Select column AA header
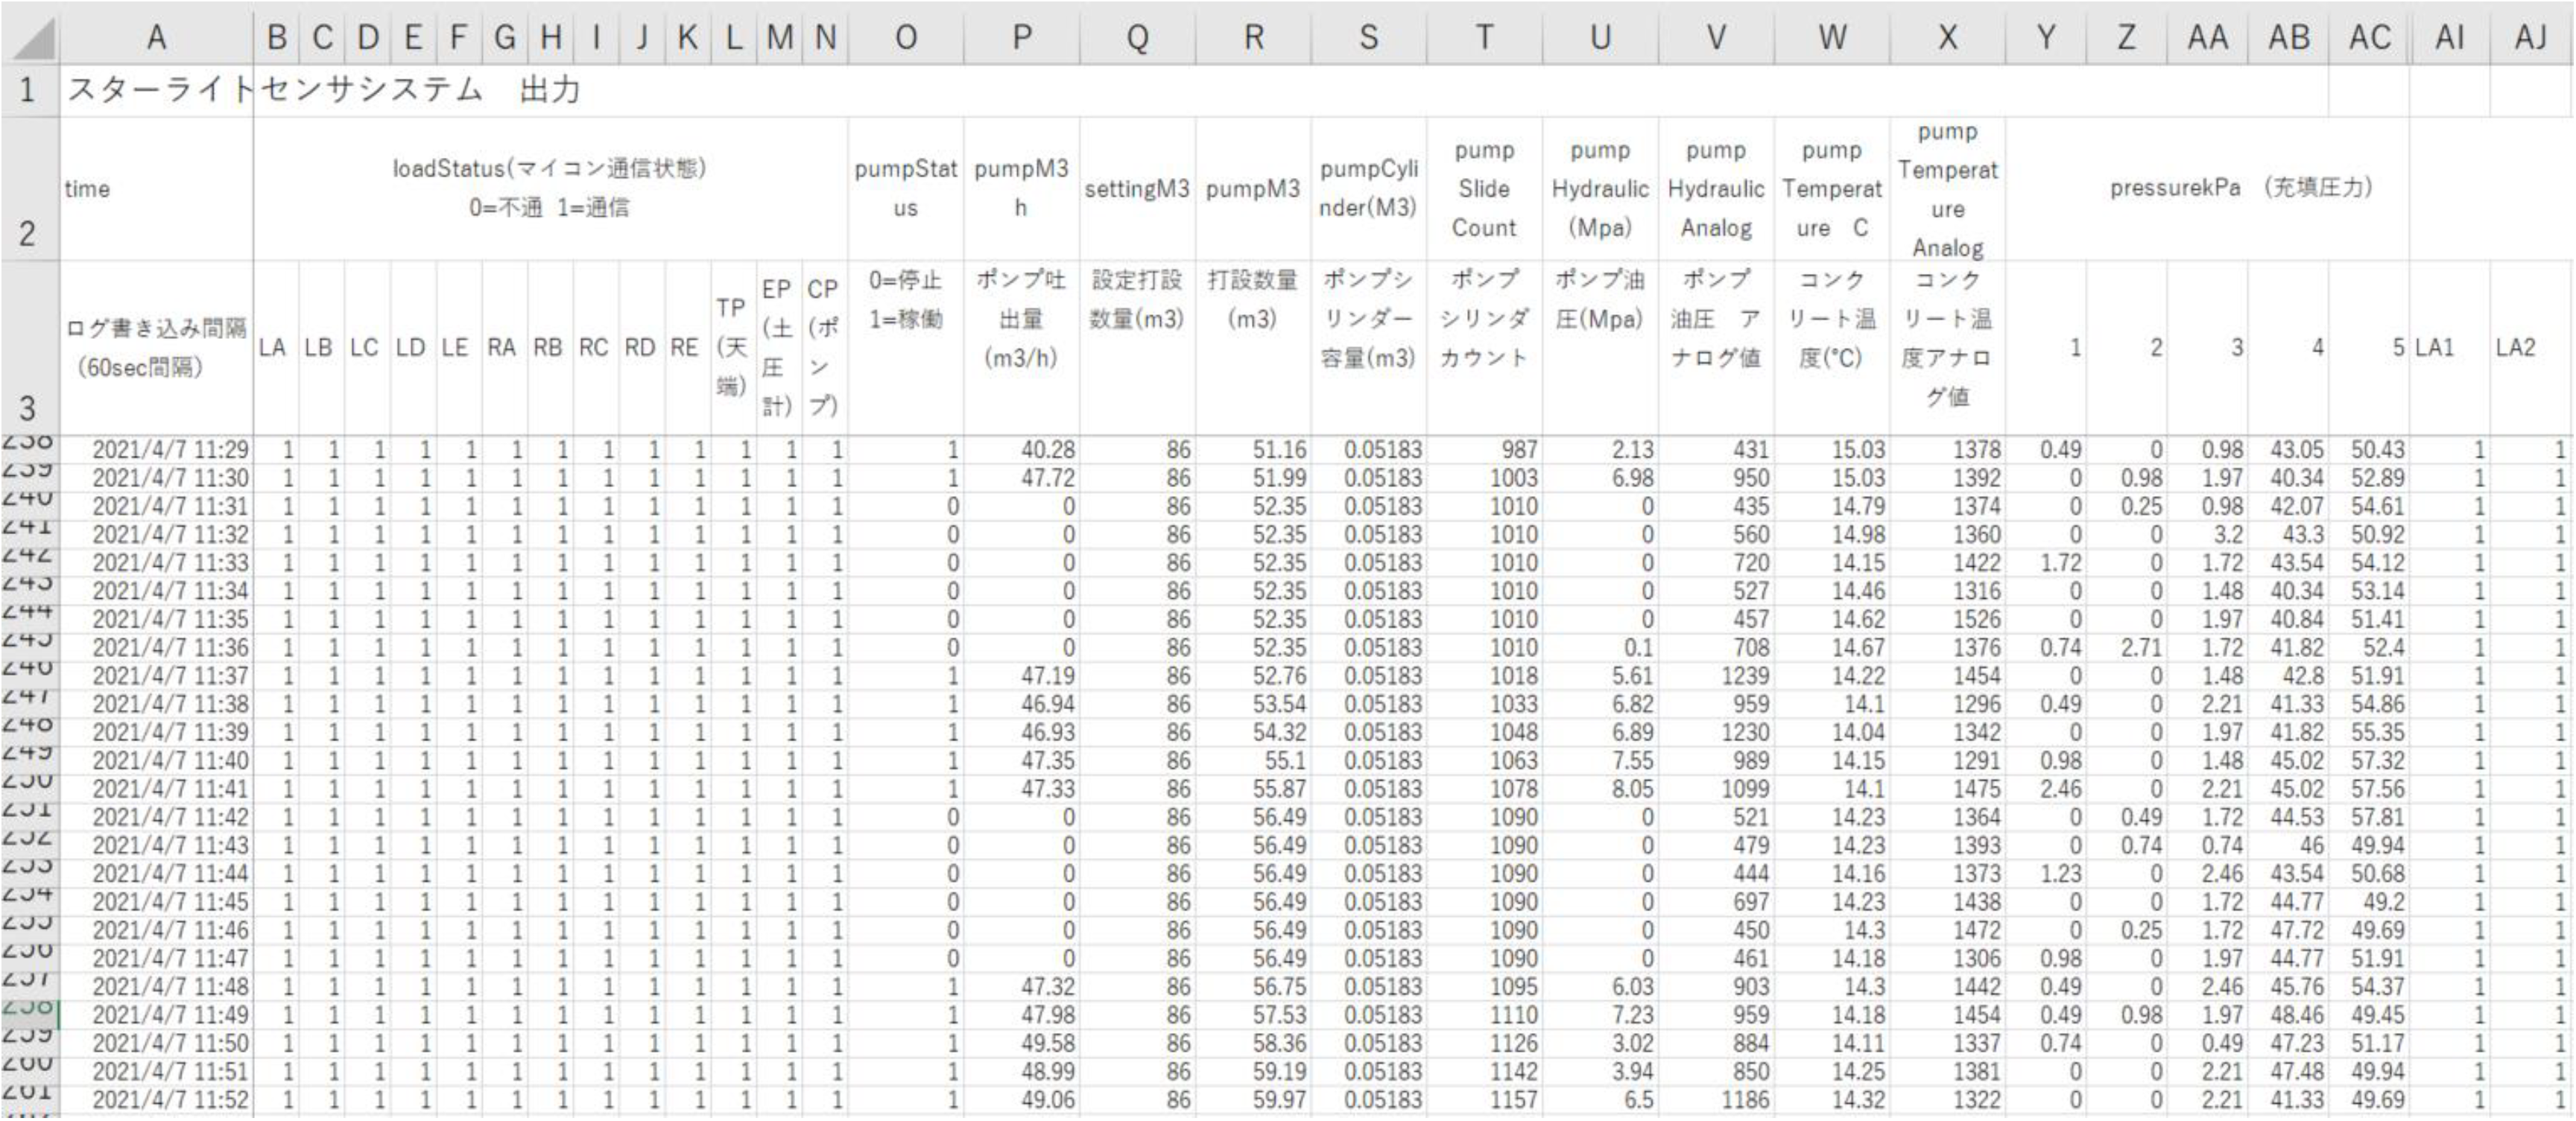The image size is (2576, 1121). click(2207, 38)
